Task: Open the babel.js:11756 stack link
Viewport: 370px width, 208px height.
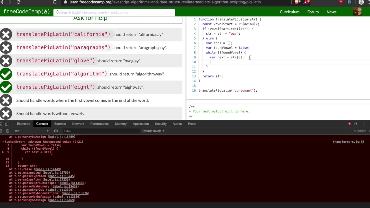Action: click(x=57, y=173)
